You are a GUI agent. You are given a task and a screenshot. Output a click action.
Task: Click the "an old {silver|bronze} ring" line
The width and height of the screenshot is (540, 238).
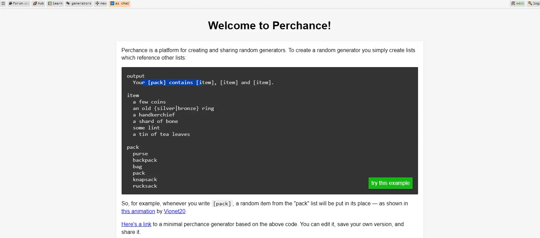coord(173,108)
